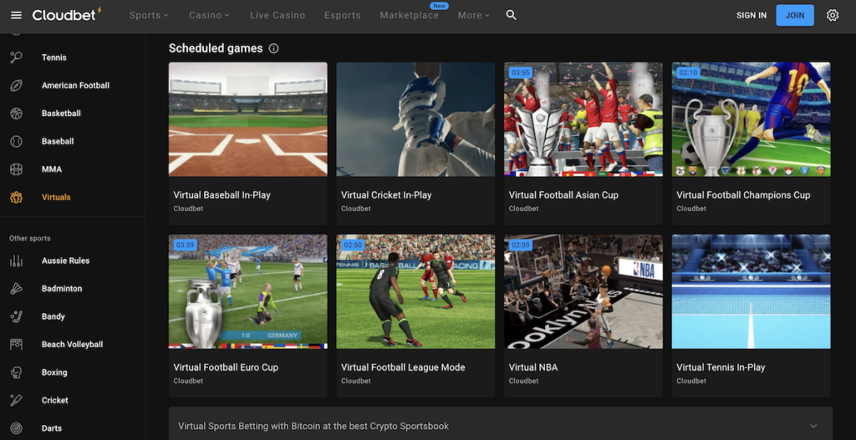Click the SIGN IN link
This screenshot has width=856, height=440.
pos(752,15)
